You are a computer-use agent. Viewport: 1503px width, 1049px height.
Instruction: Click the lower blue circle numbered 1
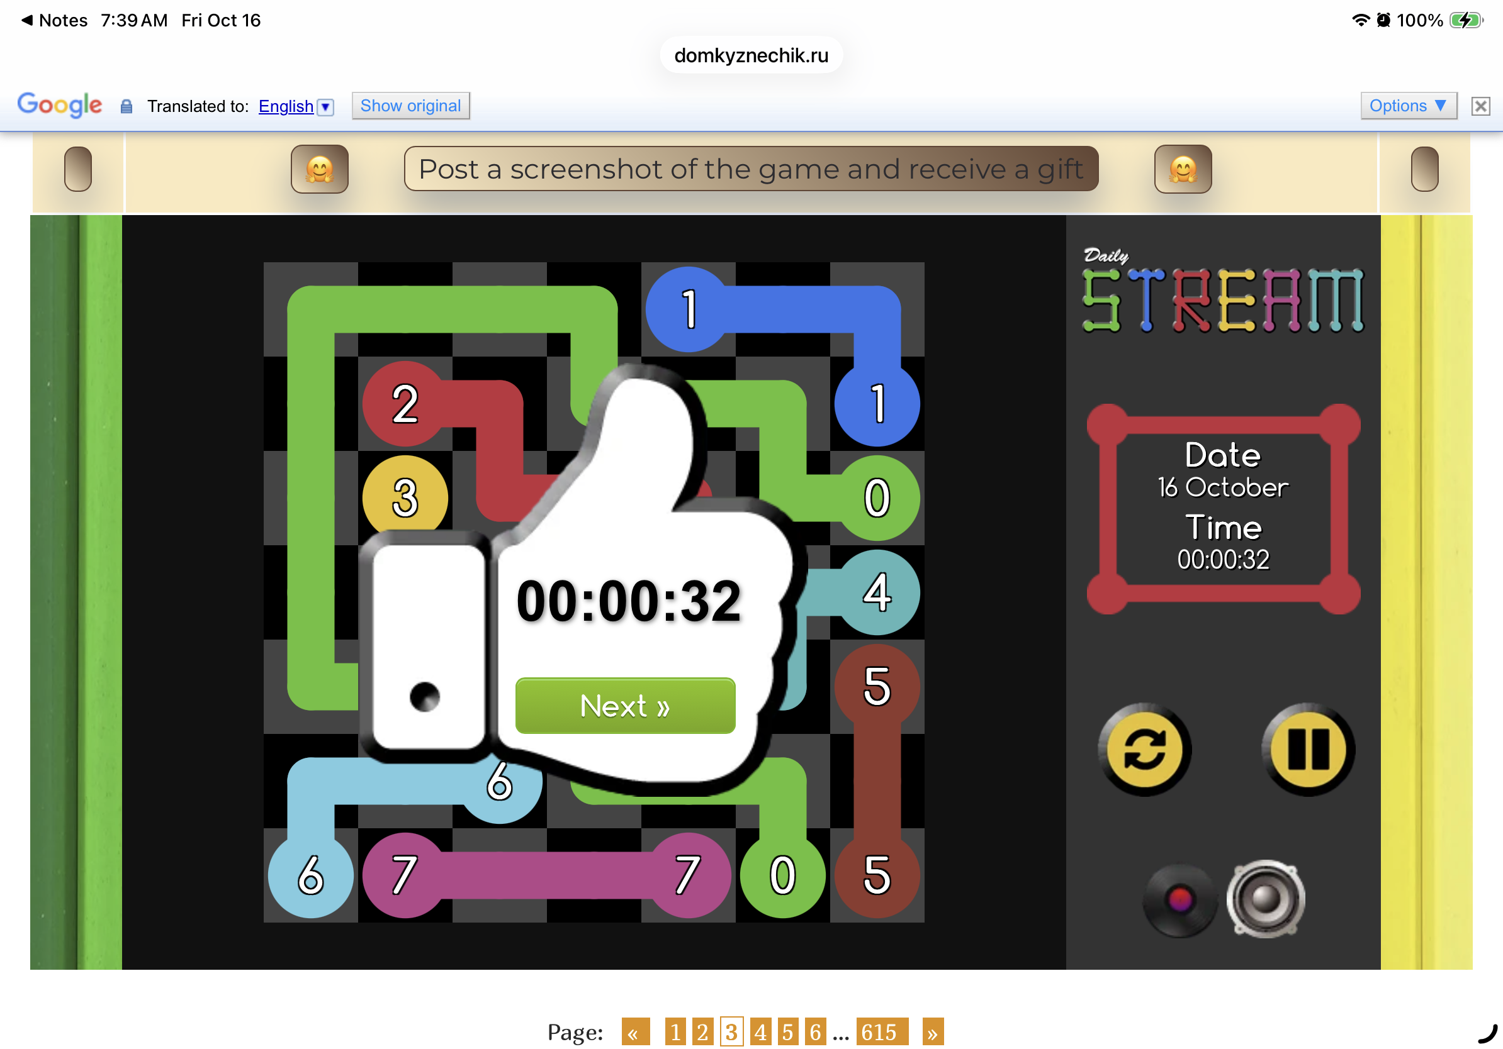click(877, 404)
